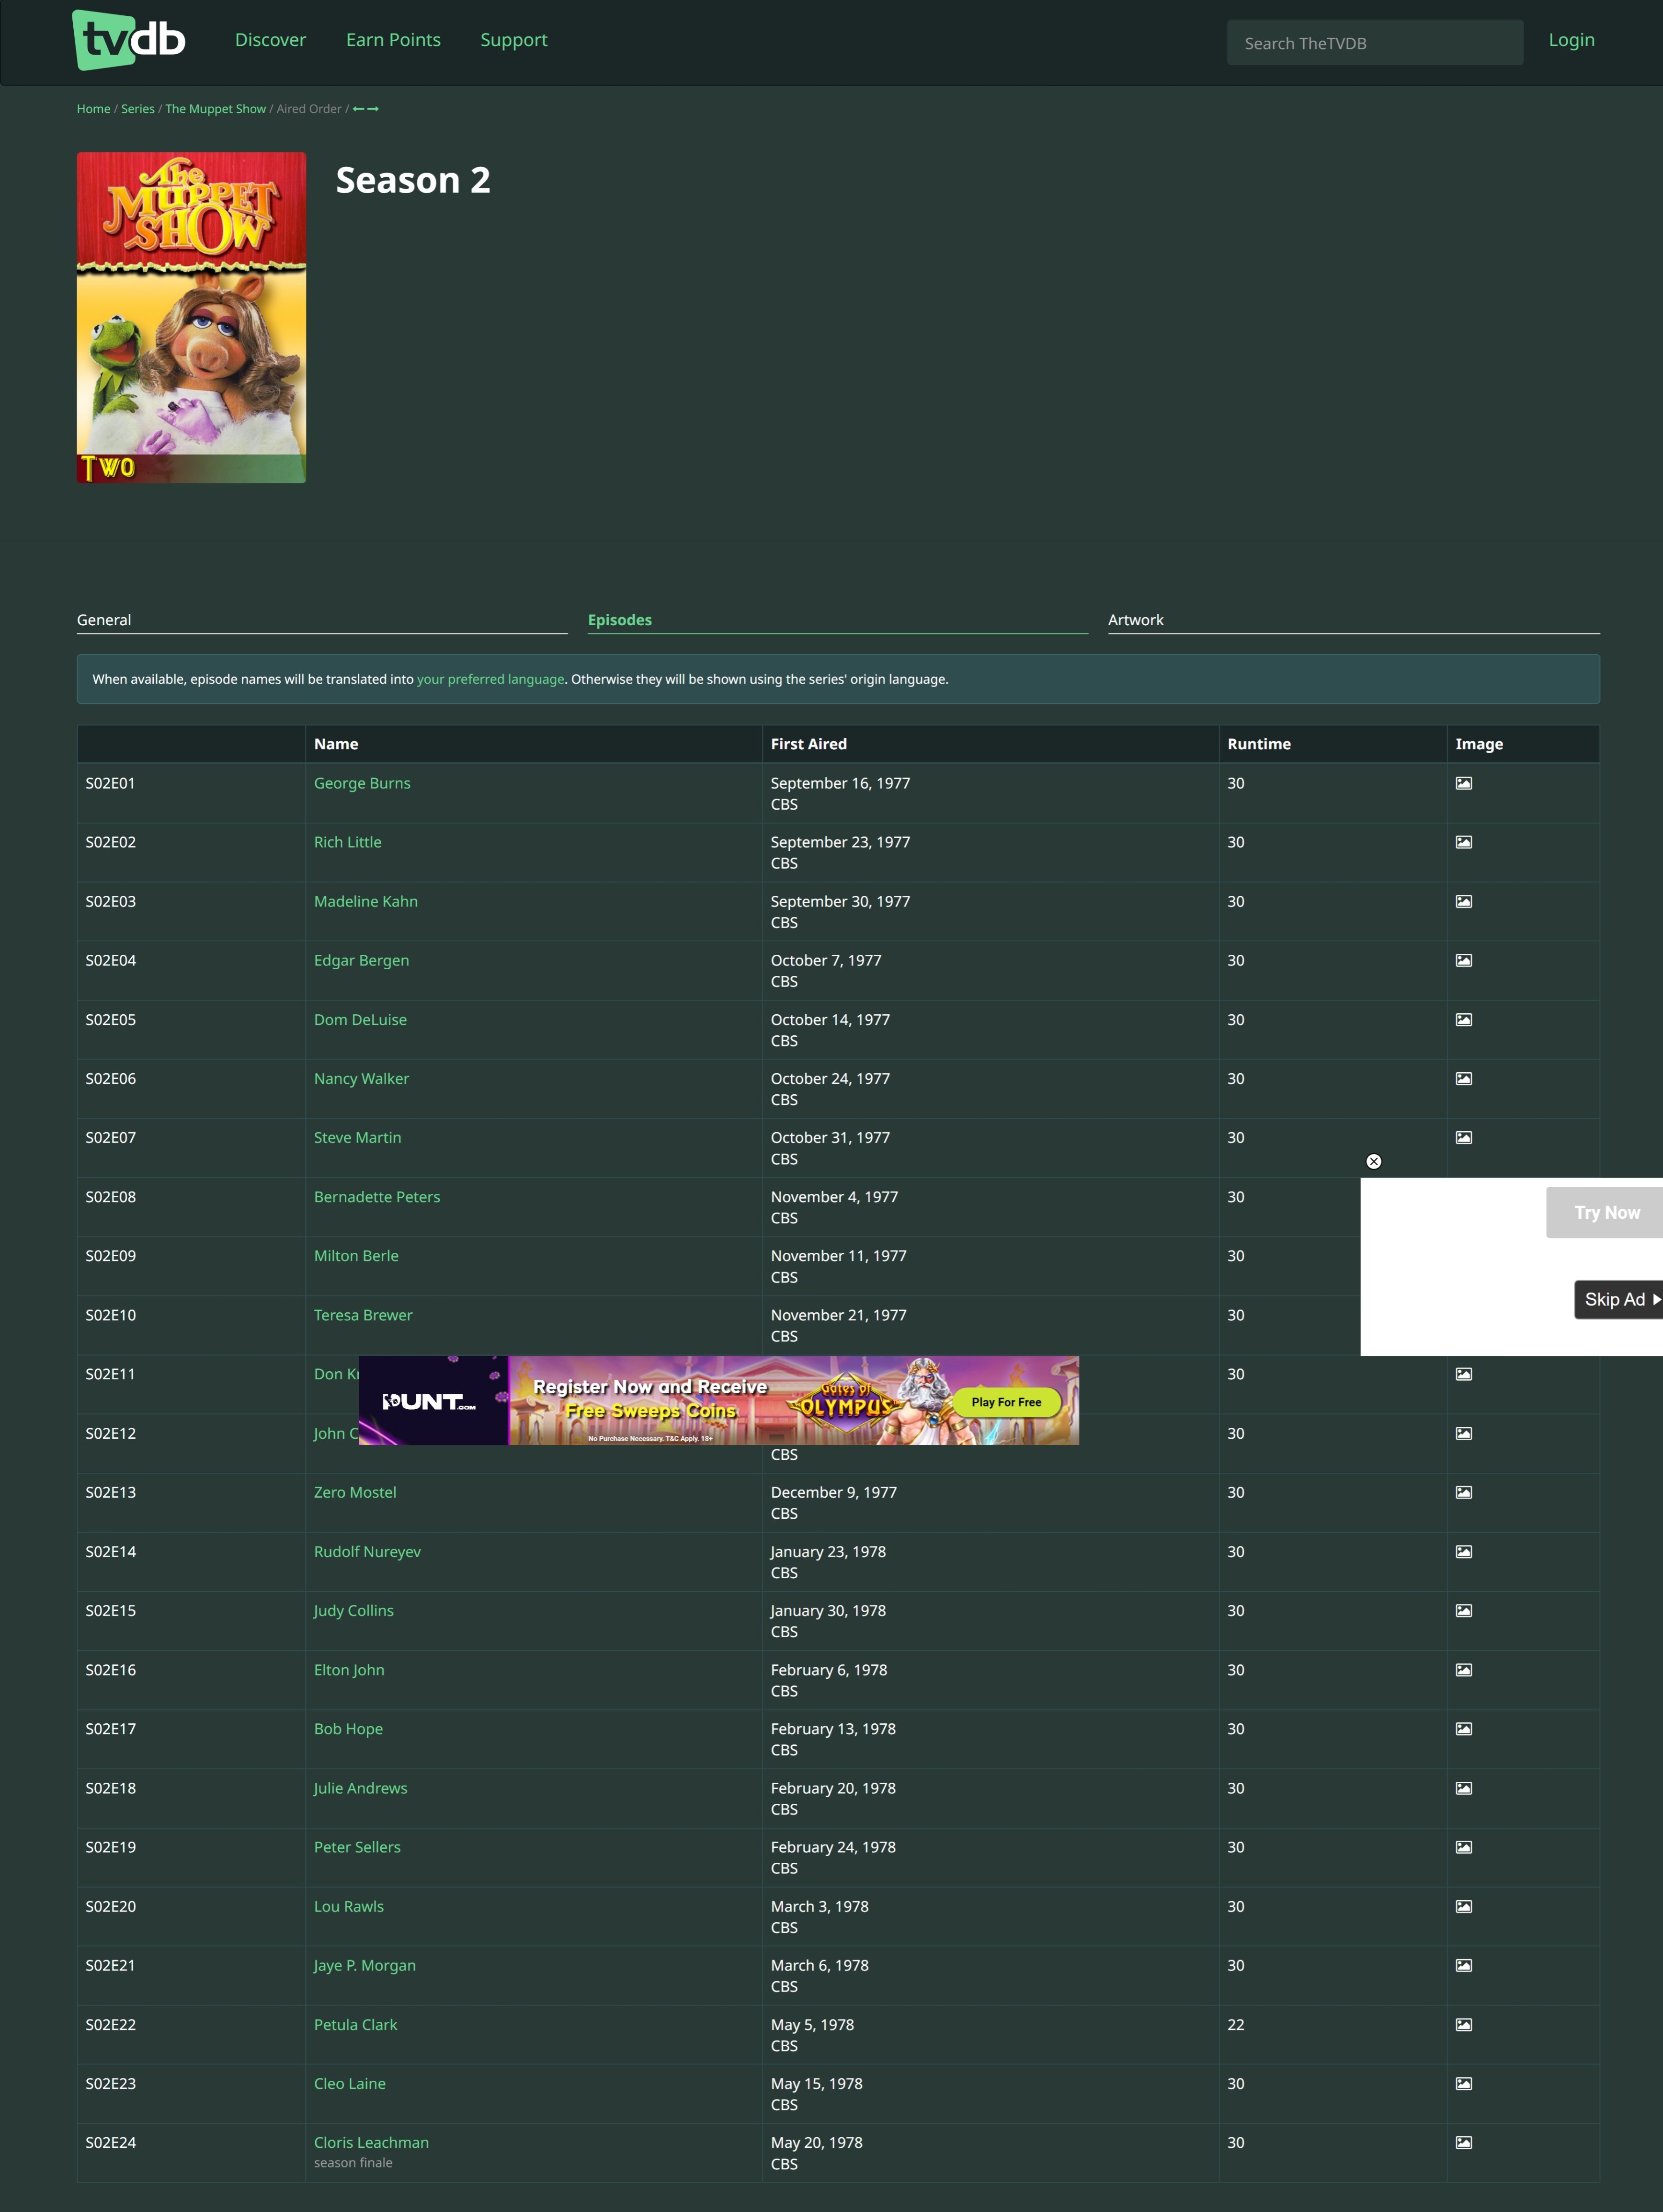The width and height of the screenshot is (1663, 2212).
Task: Open the Elton John episode link
Action: 349,1670
